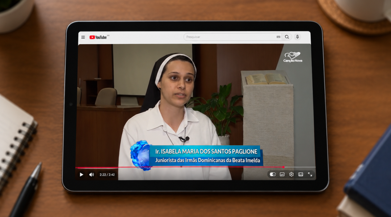
Task: Click the red playhead scrubber dot
Action: tap(283, 167)
